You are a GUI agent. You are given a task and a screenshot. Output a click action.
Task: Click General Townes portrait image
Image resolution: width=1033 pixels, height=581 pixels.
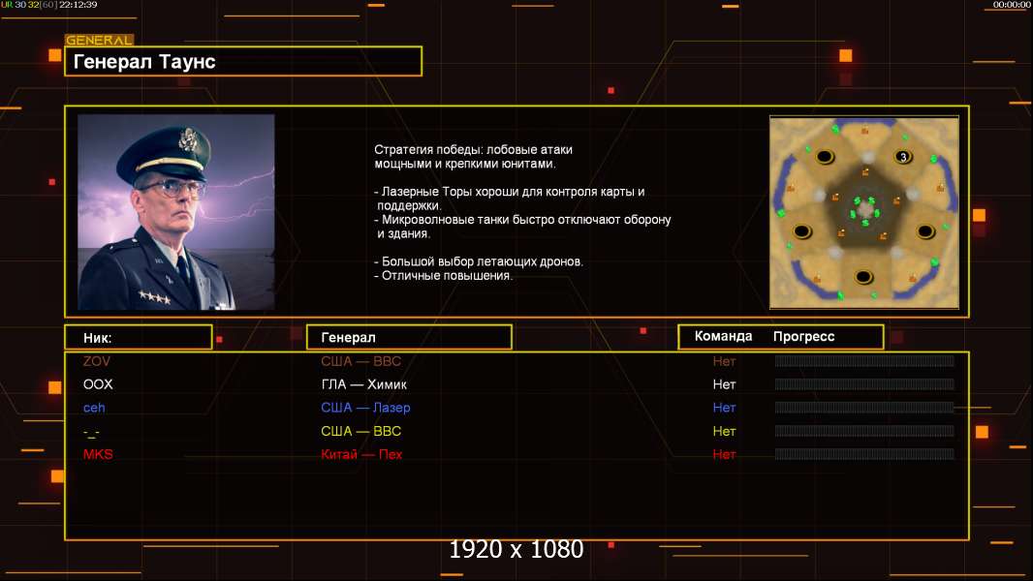(176, 212)
